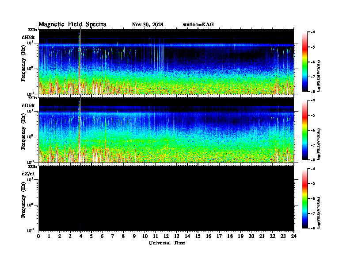The height and width of the screenshot is (271, 350).
Task: Click hour 14 on the Universal Time axis
Action: click(187, 236)
